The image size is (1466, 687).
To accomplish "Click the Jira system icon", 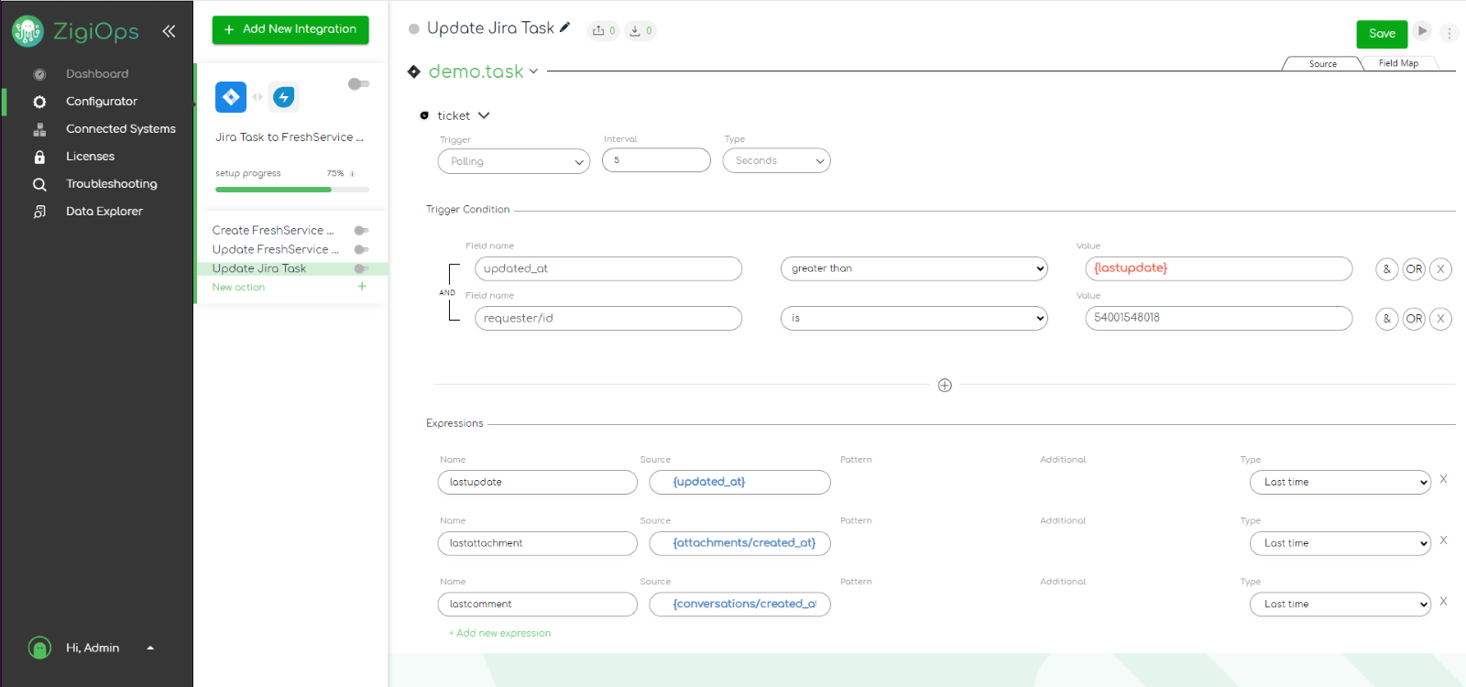I will (x=231, y=96).
